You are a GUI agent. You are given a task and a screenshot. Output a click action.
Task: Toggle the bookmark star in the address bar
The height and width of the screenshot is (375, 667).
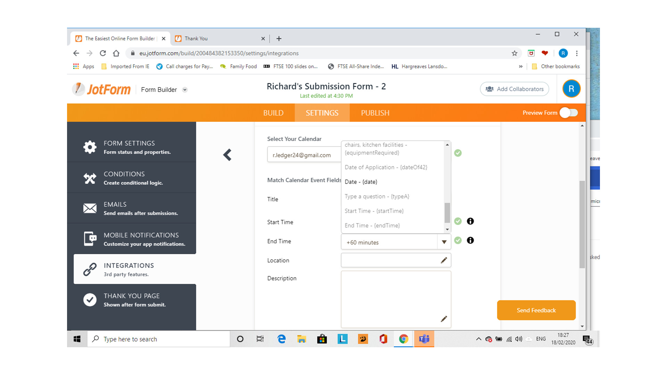point(514,53)
